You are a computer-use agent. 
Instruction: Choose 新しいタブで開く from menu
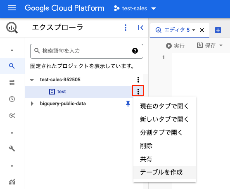[165, 119]
